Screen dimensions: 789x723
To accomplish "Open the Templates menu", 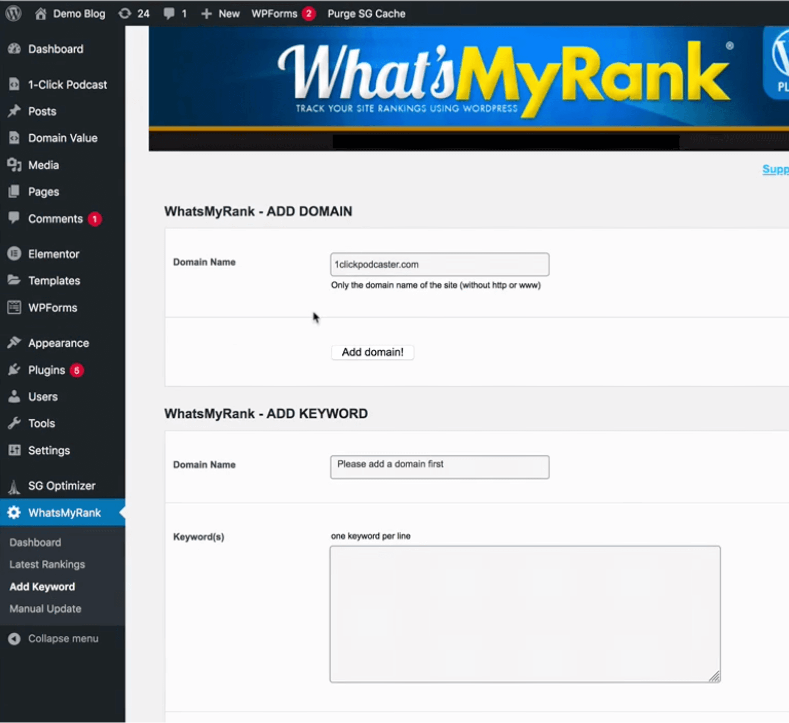I will [54, 281].
